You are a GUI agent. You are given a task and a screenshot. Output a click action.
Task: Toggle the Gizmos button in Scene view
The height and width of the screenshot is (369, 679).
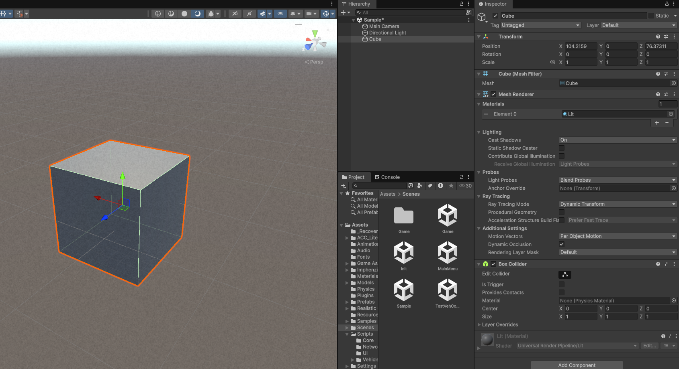326,14
